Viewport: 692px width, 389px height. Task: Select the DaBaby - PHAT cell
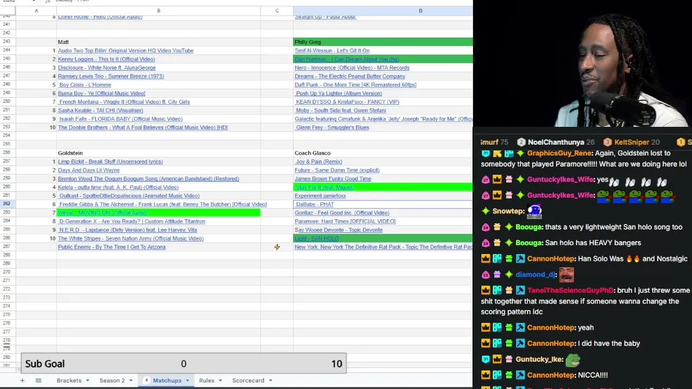point(383,204)
